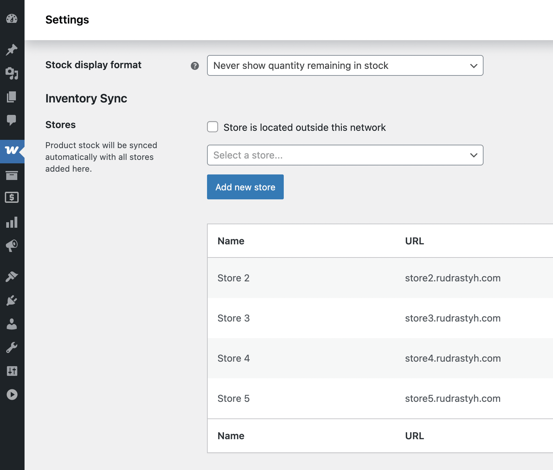This screenshot has height=470, width=553.
Task: Open the Pages icon in sidebar
Action: tap(12, 97)
